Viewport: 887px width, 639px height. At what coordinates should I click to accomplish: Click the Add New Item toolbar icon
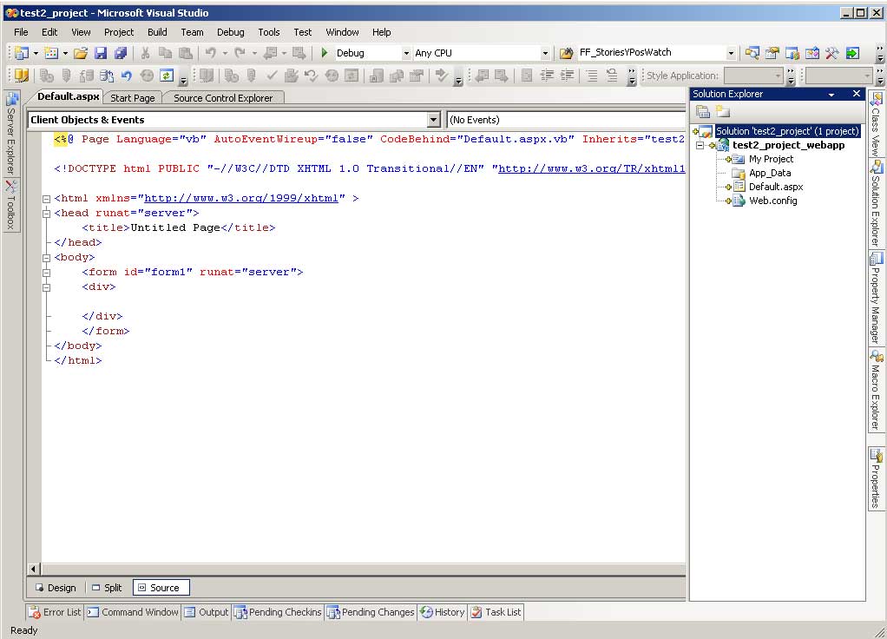coord(51,53)
